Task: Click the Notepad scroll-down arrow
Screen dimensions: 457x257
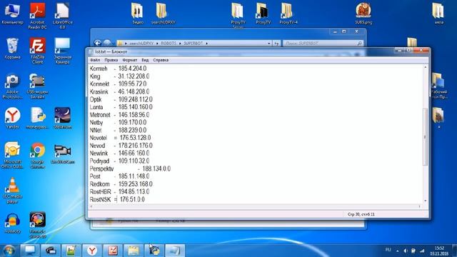Action: pyautogui.click(x=426, y=201)
